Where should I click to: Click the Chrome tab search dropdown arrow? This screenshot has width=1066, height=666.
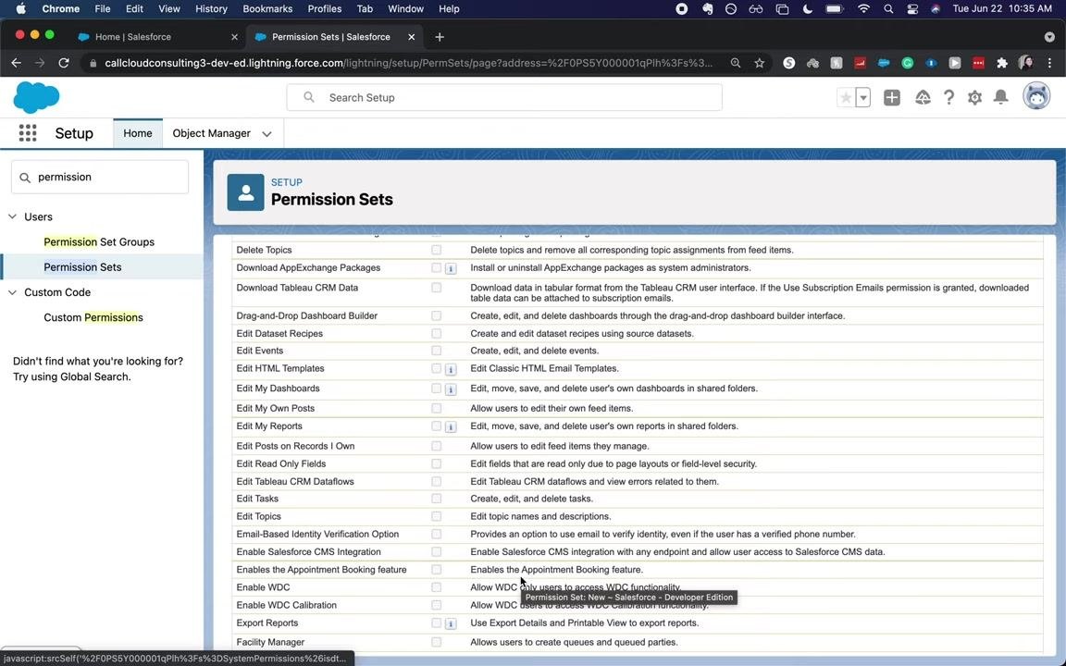pos(1049,37)
